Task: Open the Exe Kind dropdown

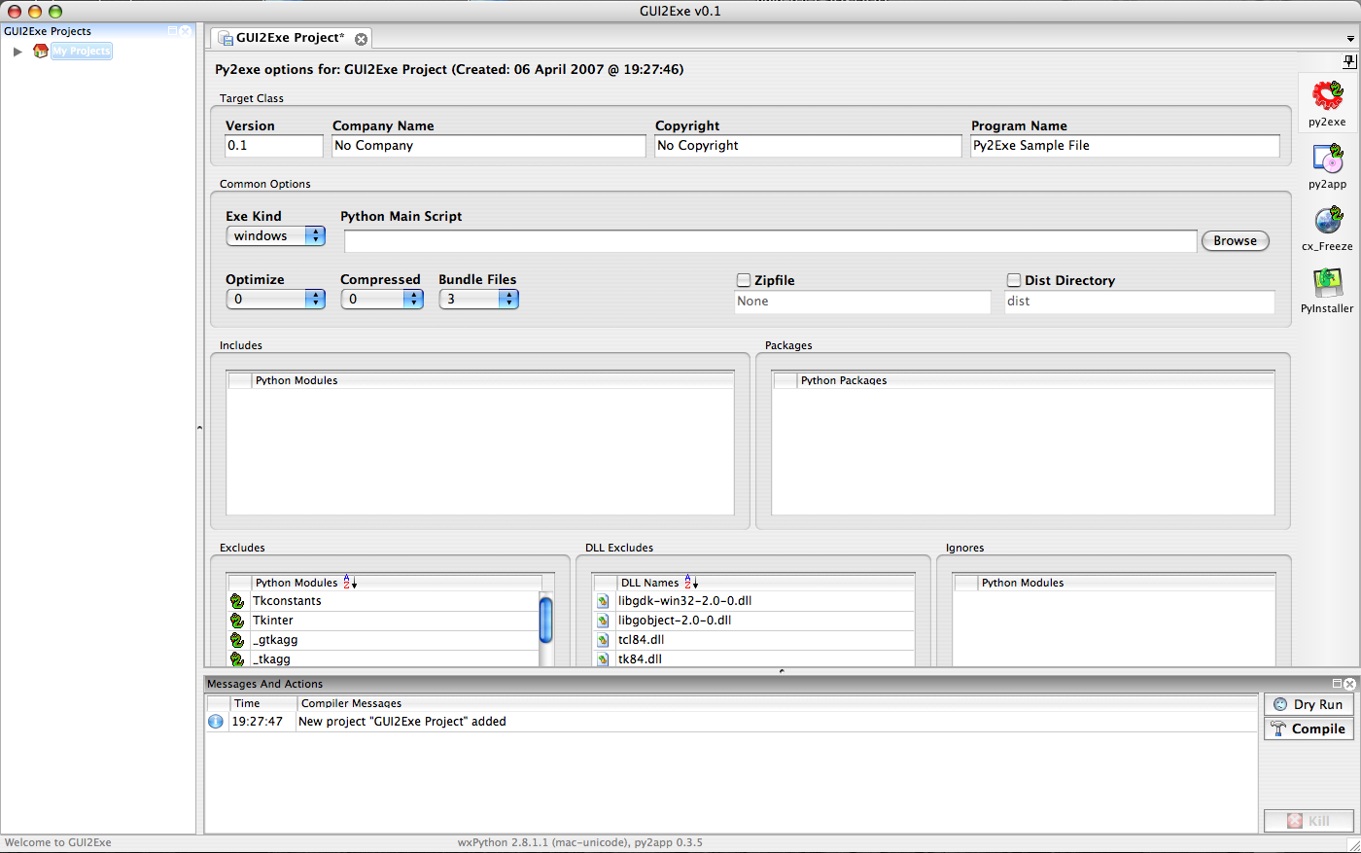Action: click(x=275, y=236)
